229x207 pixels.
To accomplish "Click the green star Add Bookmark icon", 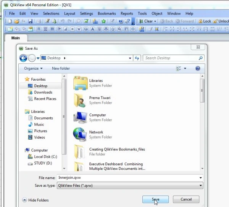I will tap(104, 21).
